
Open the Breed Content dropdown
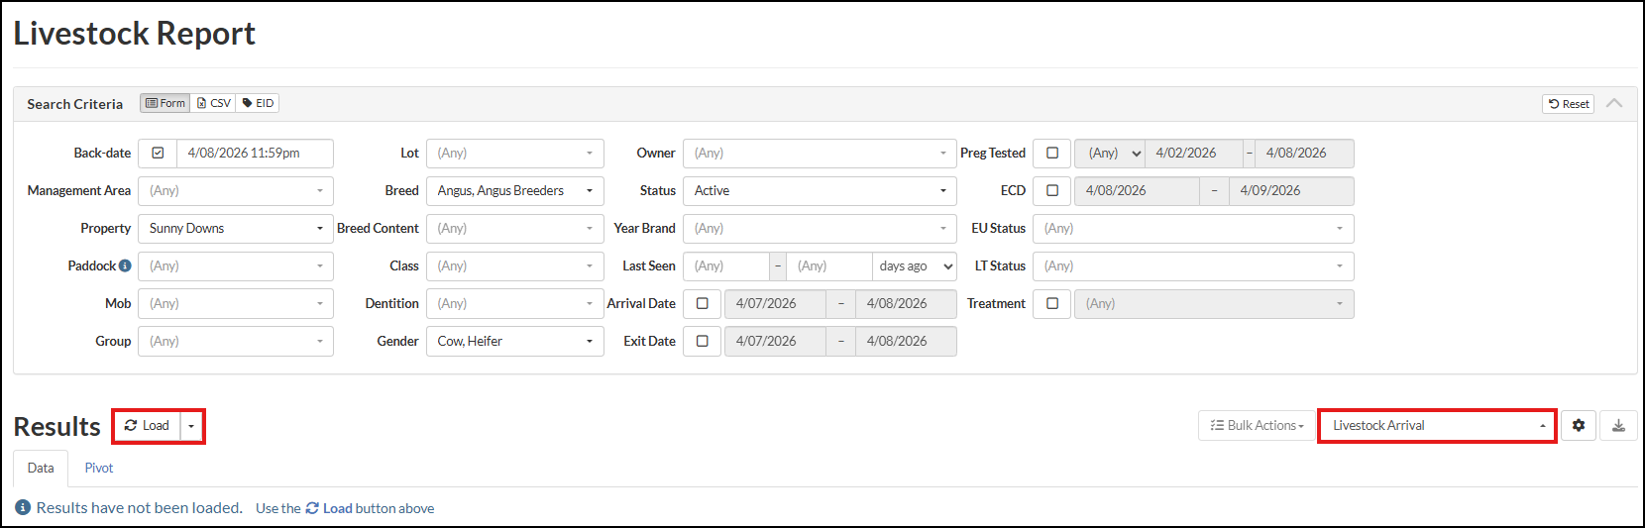click(x=515, y=229)
